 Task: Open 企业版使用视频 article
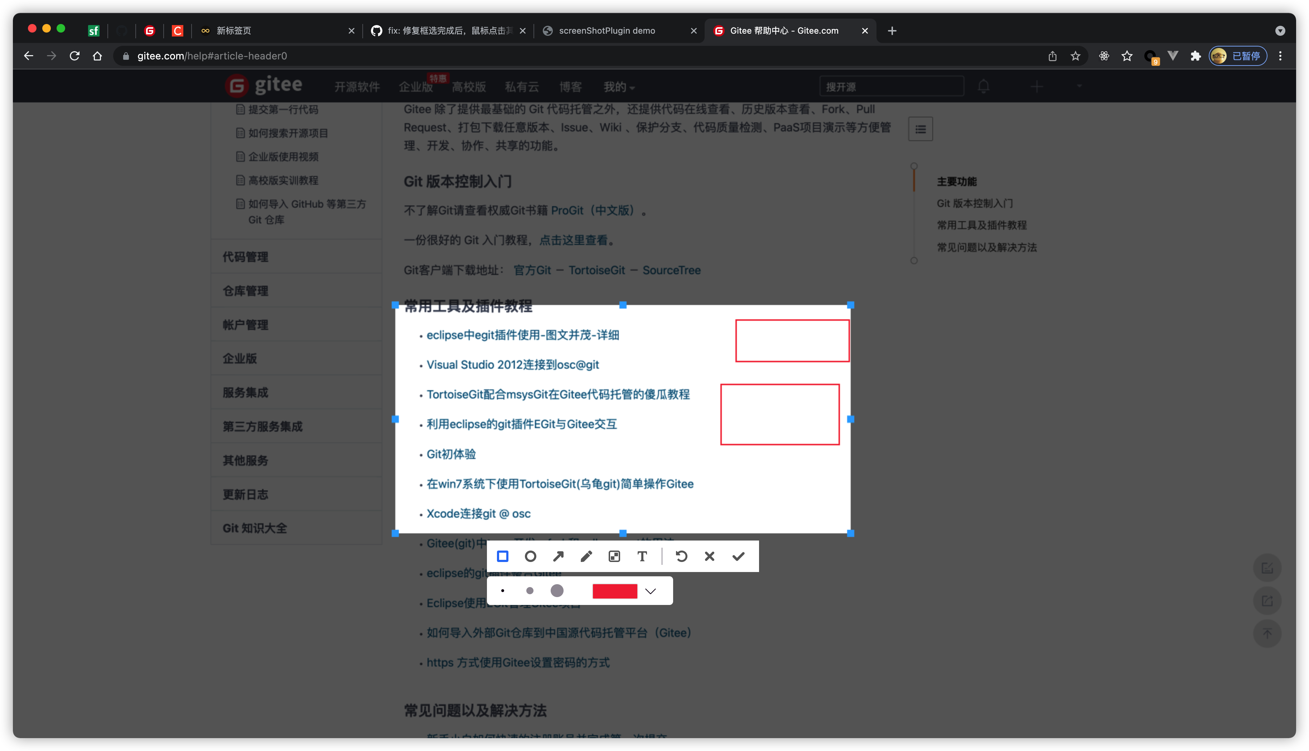pos(283,157)
